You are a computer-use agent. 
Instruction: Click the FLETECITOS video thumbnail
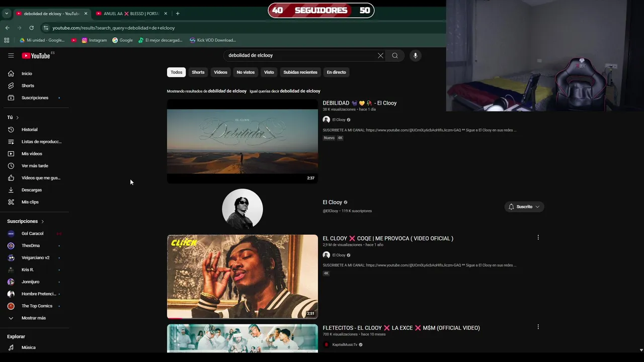[243, 338]
